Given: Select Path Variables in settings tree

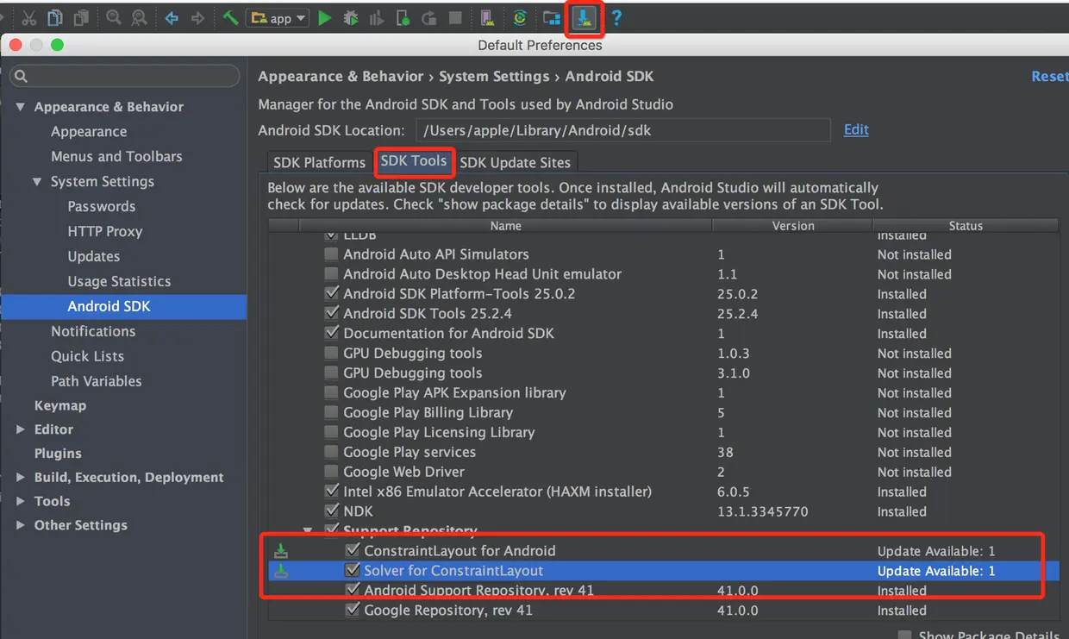Looking at the screenshot, I should (x=96, y=381).
